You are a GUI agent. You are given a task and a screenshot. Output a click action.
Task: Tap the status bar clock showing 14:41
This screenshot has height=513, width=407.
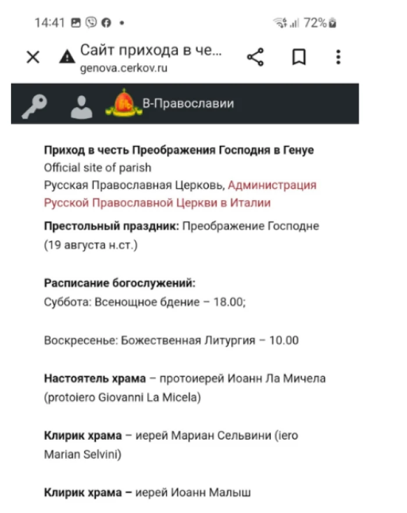(x=49, y=23)
